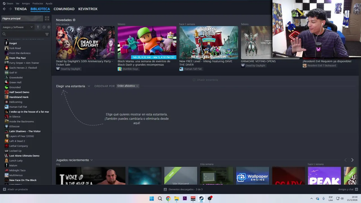Screen dimensions: 361x203
Task: Open the Juegos y Software dropdown
Action: pos(17,27)
